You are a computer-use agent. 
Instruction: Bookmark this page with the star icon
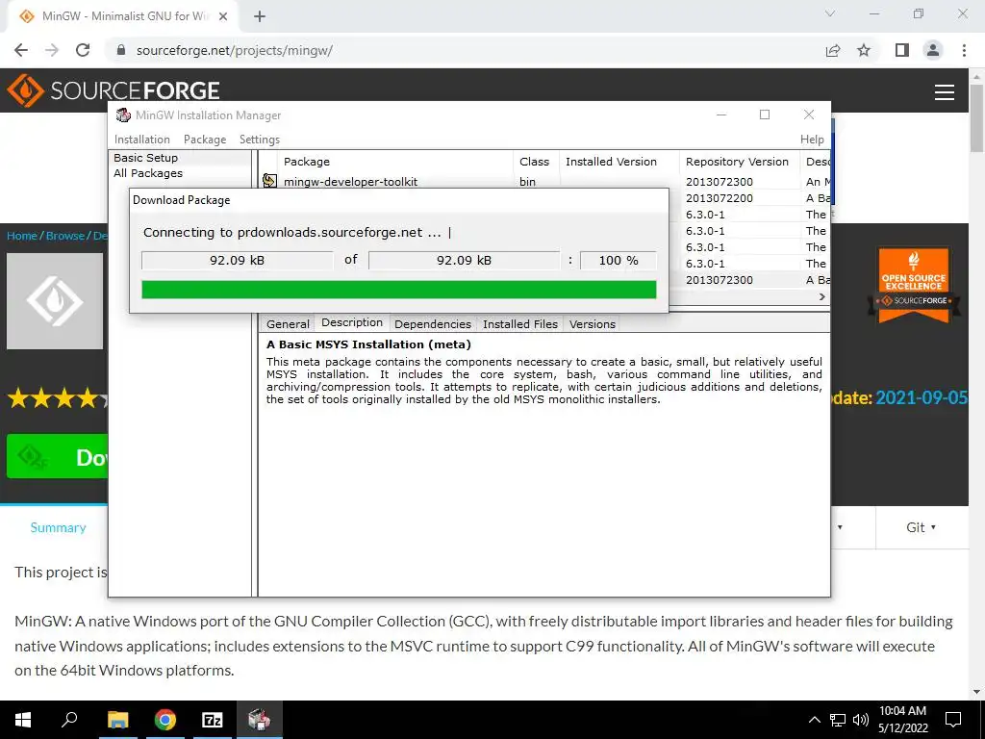[864, 50]
